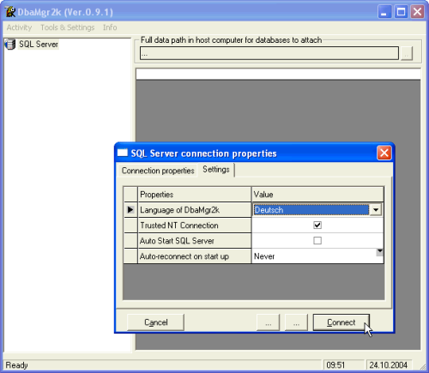Select the Deutsch language combo box value
This screenshot has width=429, height=373.
click(x=311, y=210)
